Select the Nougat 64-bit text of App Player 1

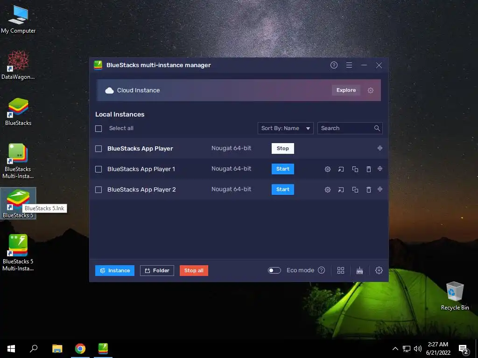232,169
